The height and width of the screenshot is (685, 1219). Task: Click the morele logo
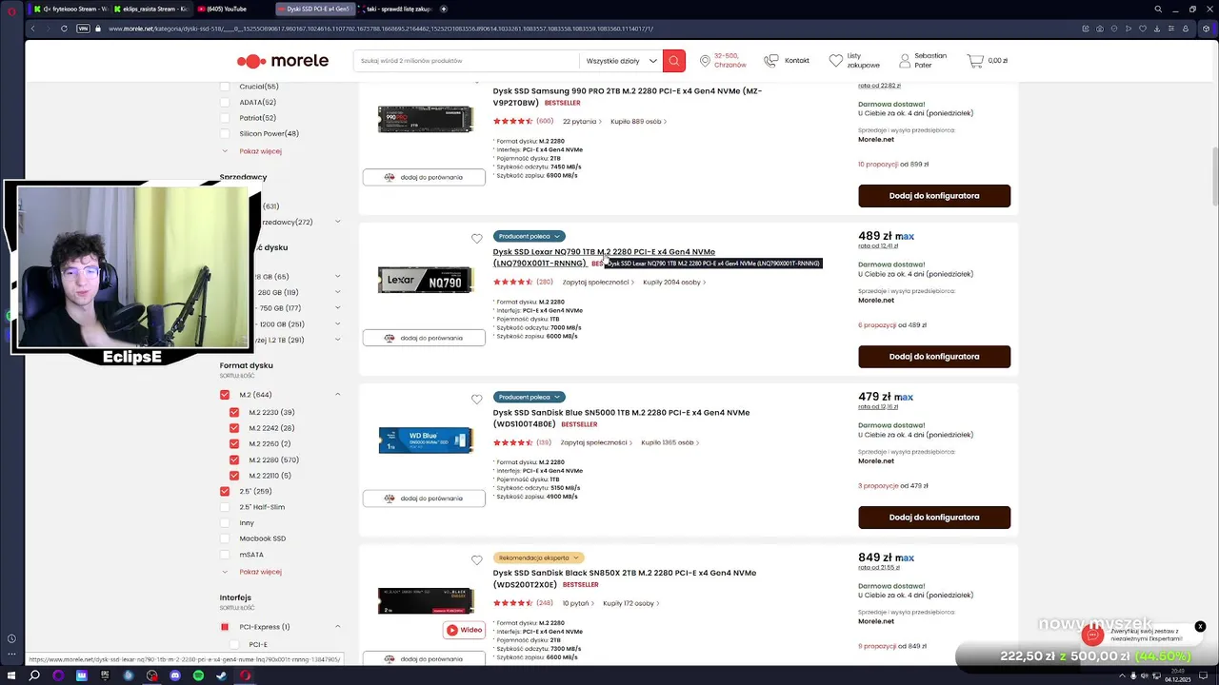(283, 61)
